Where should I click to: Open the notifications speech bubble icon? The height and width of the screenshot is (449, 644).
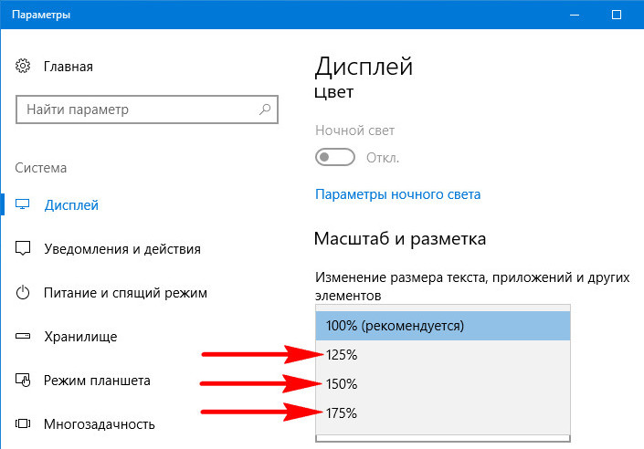[23, 248]
